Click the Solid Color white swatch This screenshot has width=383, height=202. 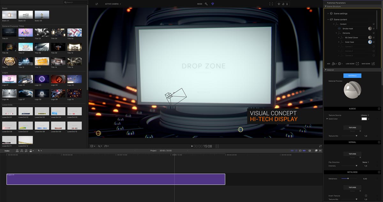coord(364,119)
